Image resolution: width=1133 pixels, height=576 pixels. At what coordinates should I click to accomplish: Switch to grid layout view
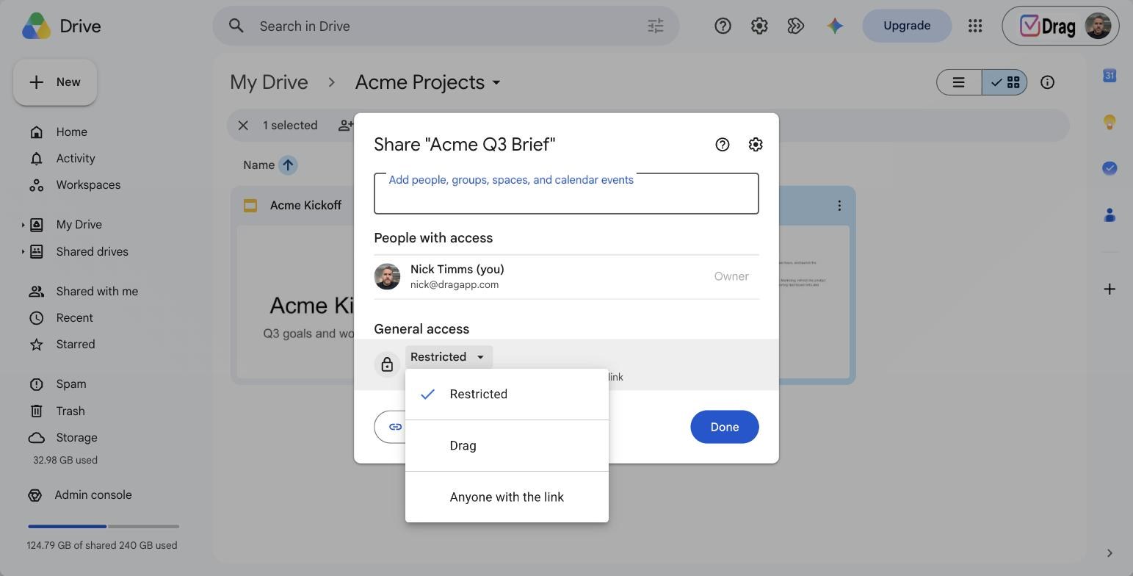pos(1005,82)
